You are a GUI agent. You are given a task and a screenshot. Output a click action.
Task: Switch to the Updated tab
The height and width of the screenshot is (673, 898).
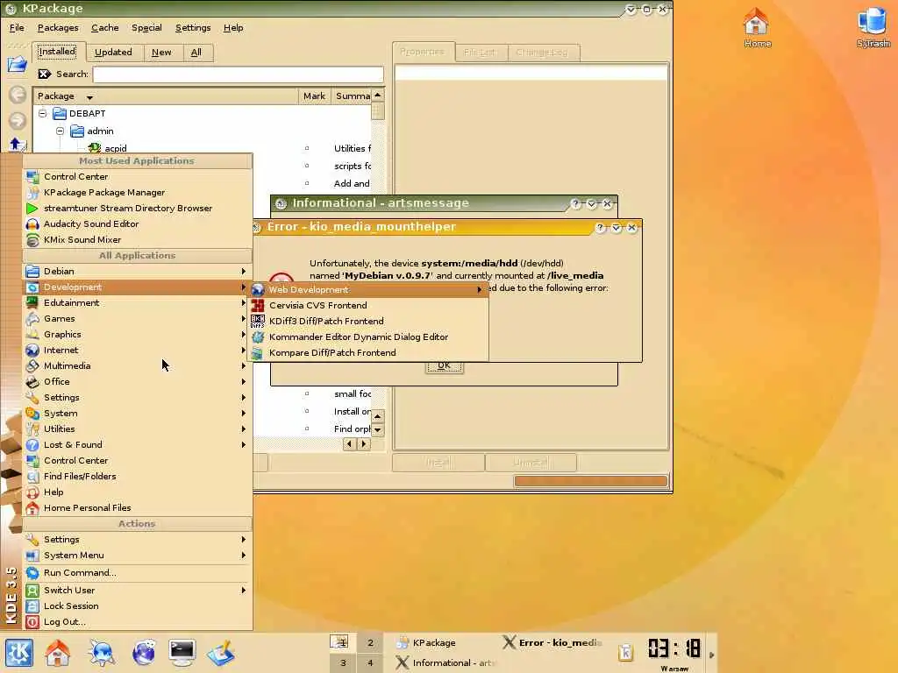pos(113,52)
